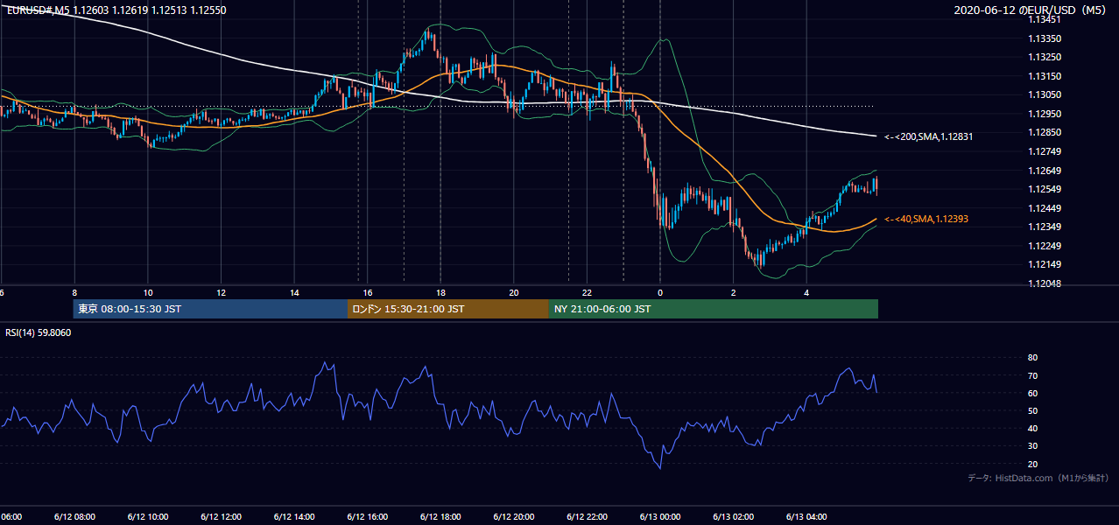Screen dimensions: 1119x525
Task: Click hour label 14 under the price chart
Action: tap(294, 293)
